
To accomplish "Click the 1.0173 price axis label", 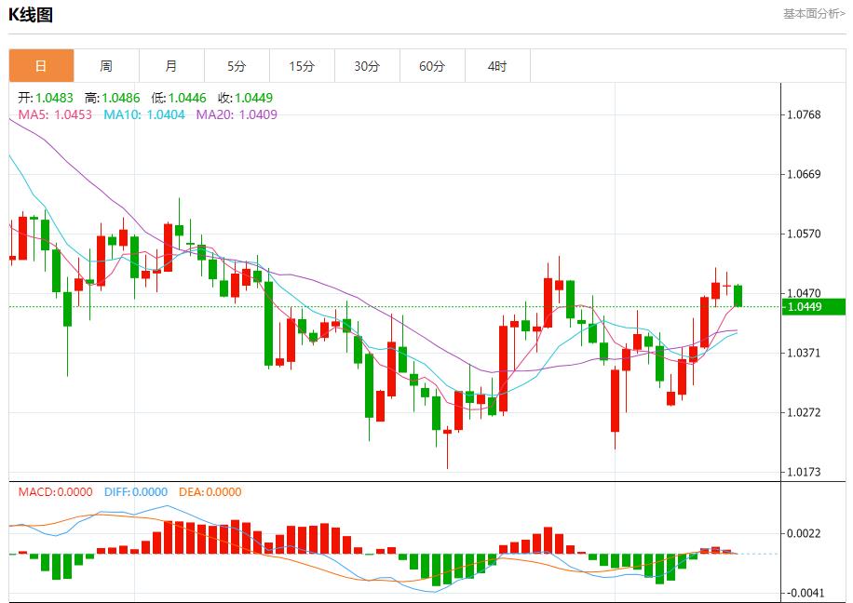I will [804, 472].
